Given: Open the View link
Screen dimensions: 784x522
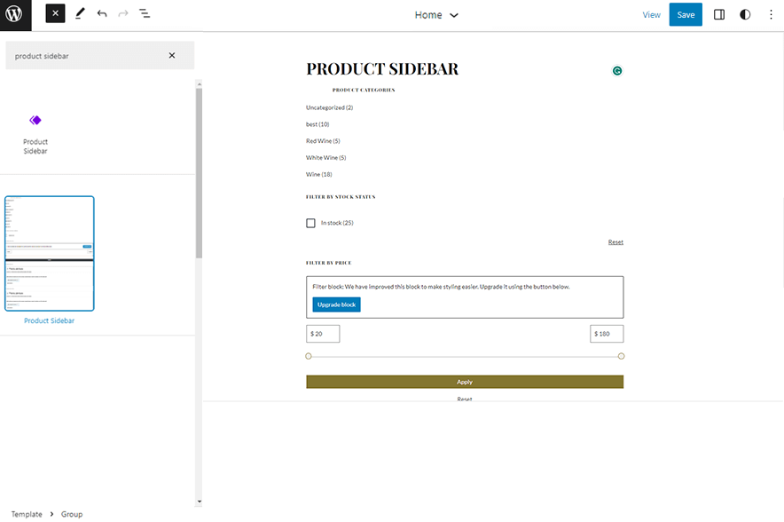Looking at the screenshot, I should pyautogui.click(x=652, y=14).
